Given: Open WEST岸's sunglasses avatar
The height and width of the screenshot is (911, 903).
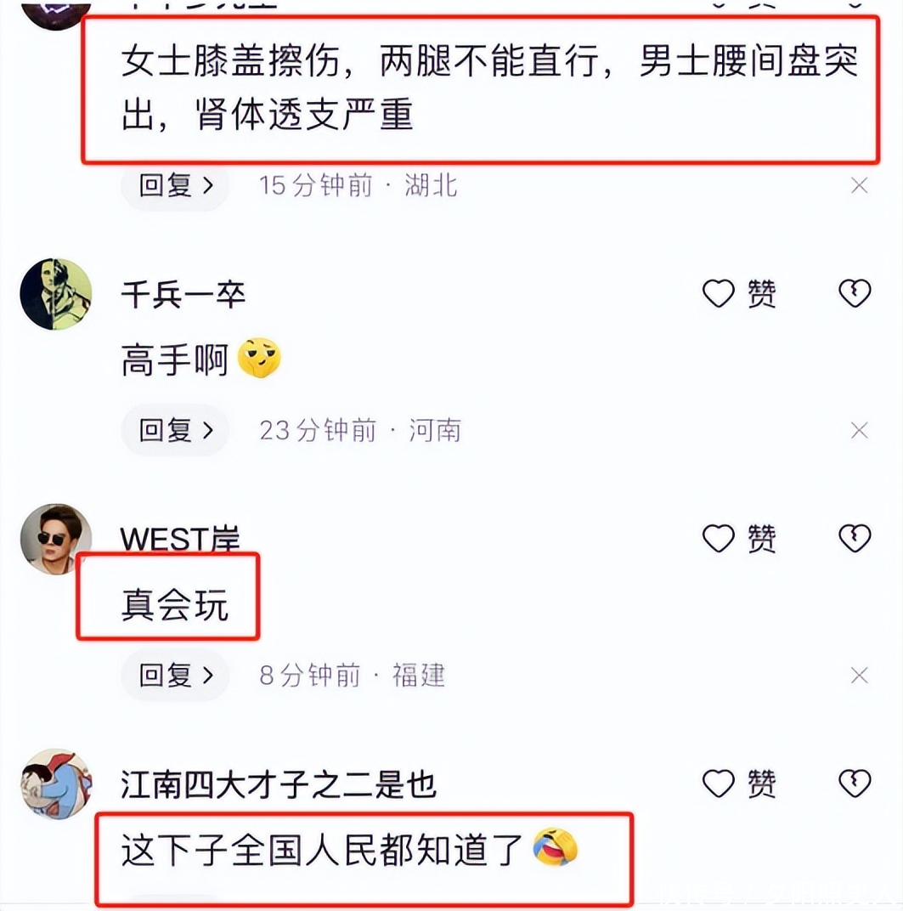Looking at the screenshot, I should click(x=56, y=539).
